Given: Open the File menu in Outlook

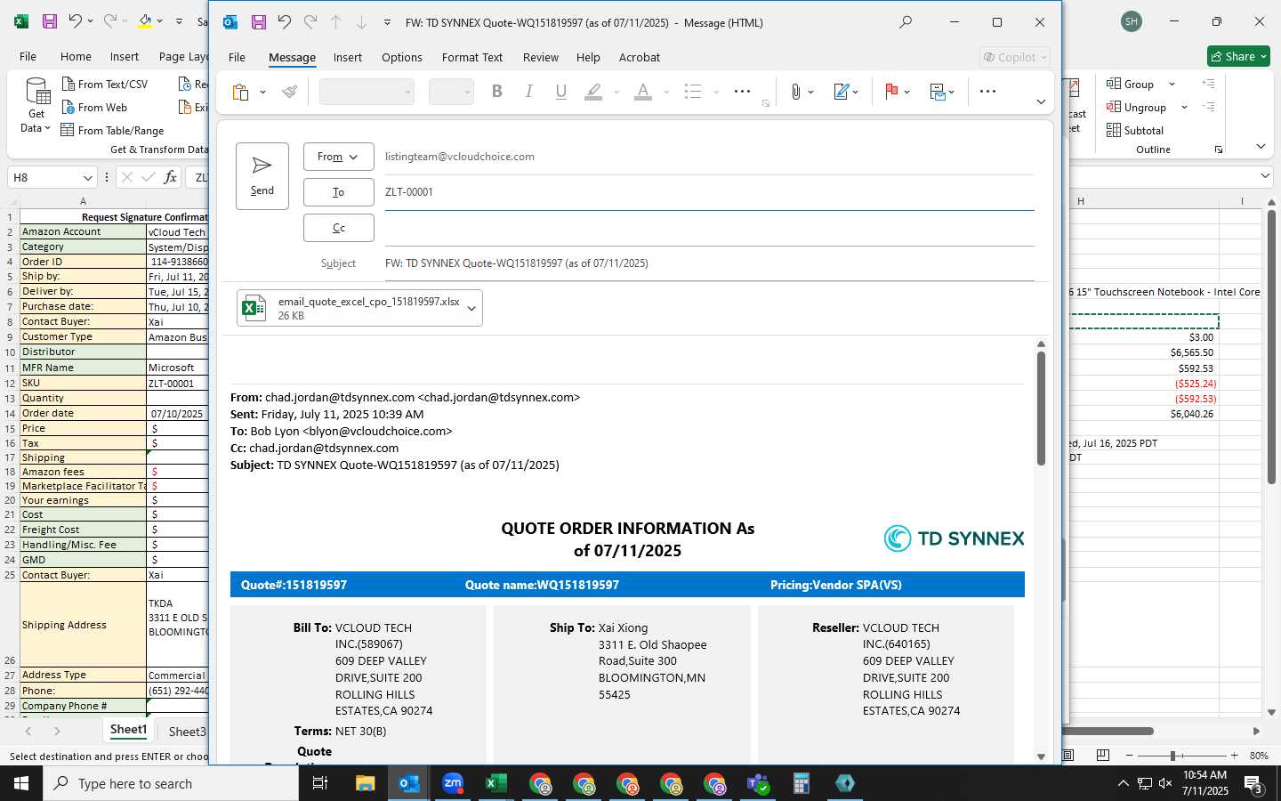Looking at the screenshot, I should (x=237, y=57).
